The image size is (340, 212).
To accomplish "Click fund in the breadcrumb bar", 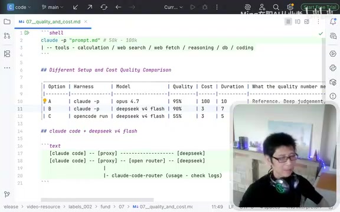I will click(106, 207).
